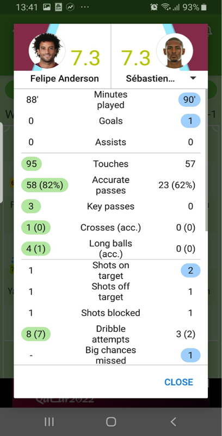This screenshot has height=436, width=222.
Task: Select Sébastien's 7.3 rating
Action: 135,58
